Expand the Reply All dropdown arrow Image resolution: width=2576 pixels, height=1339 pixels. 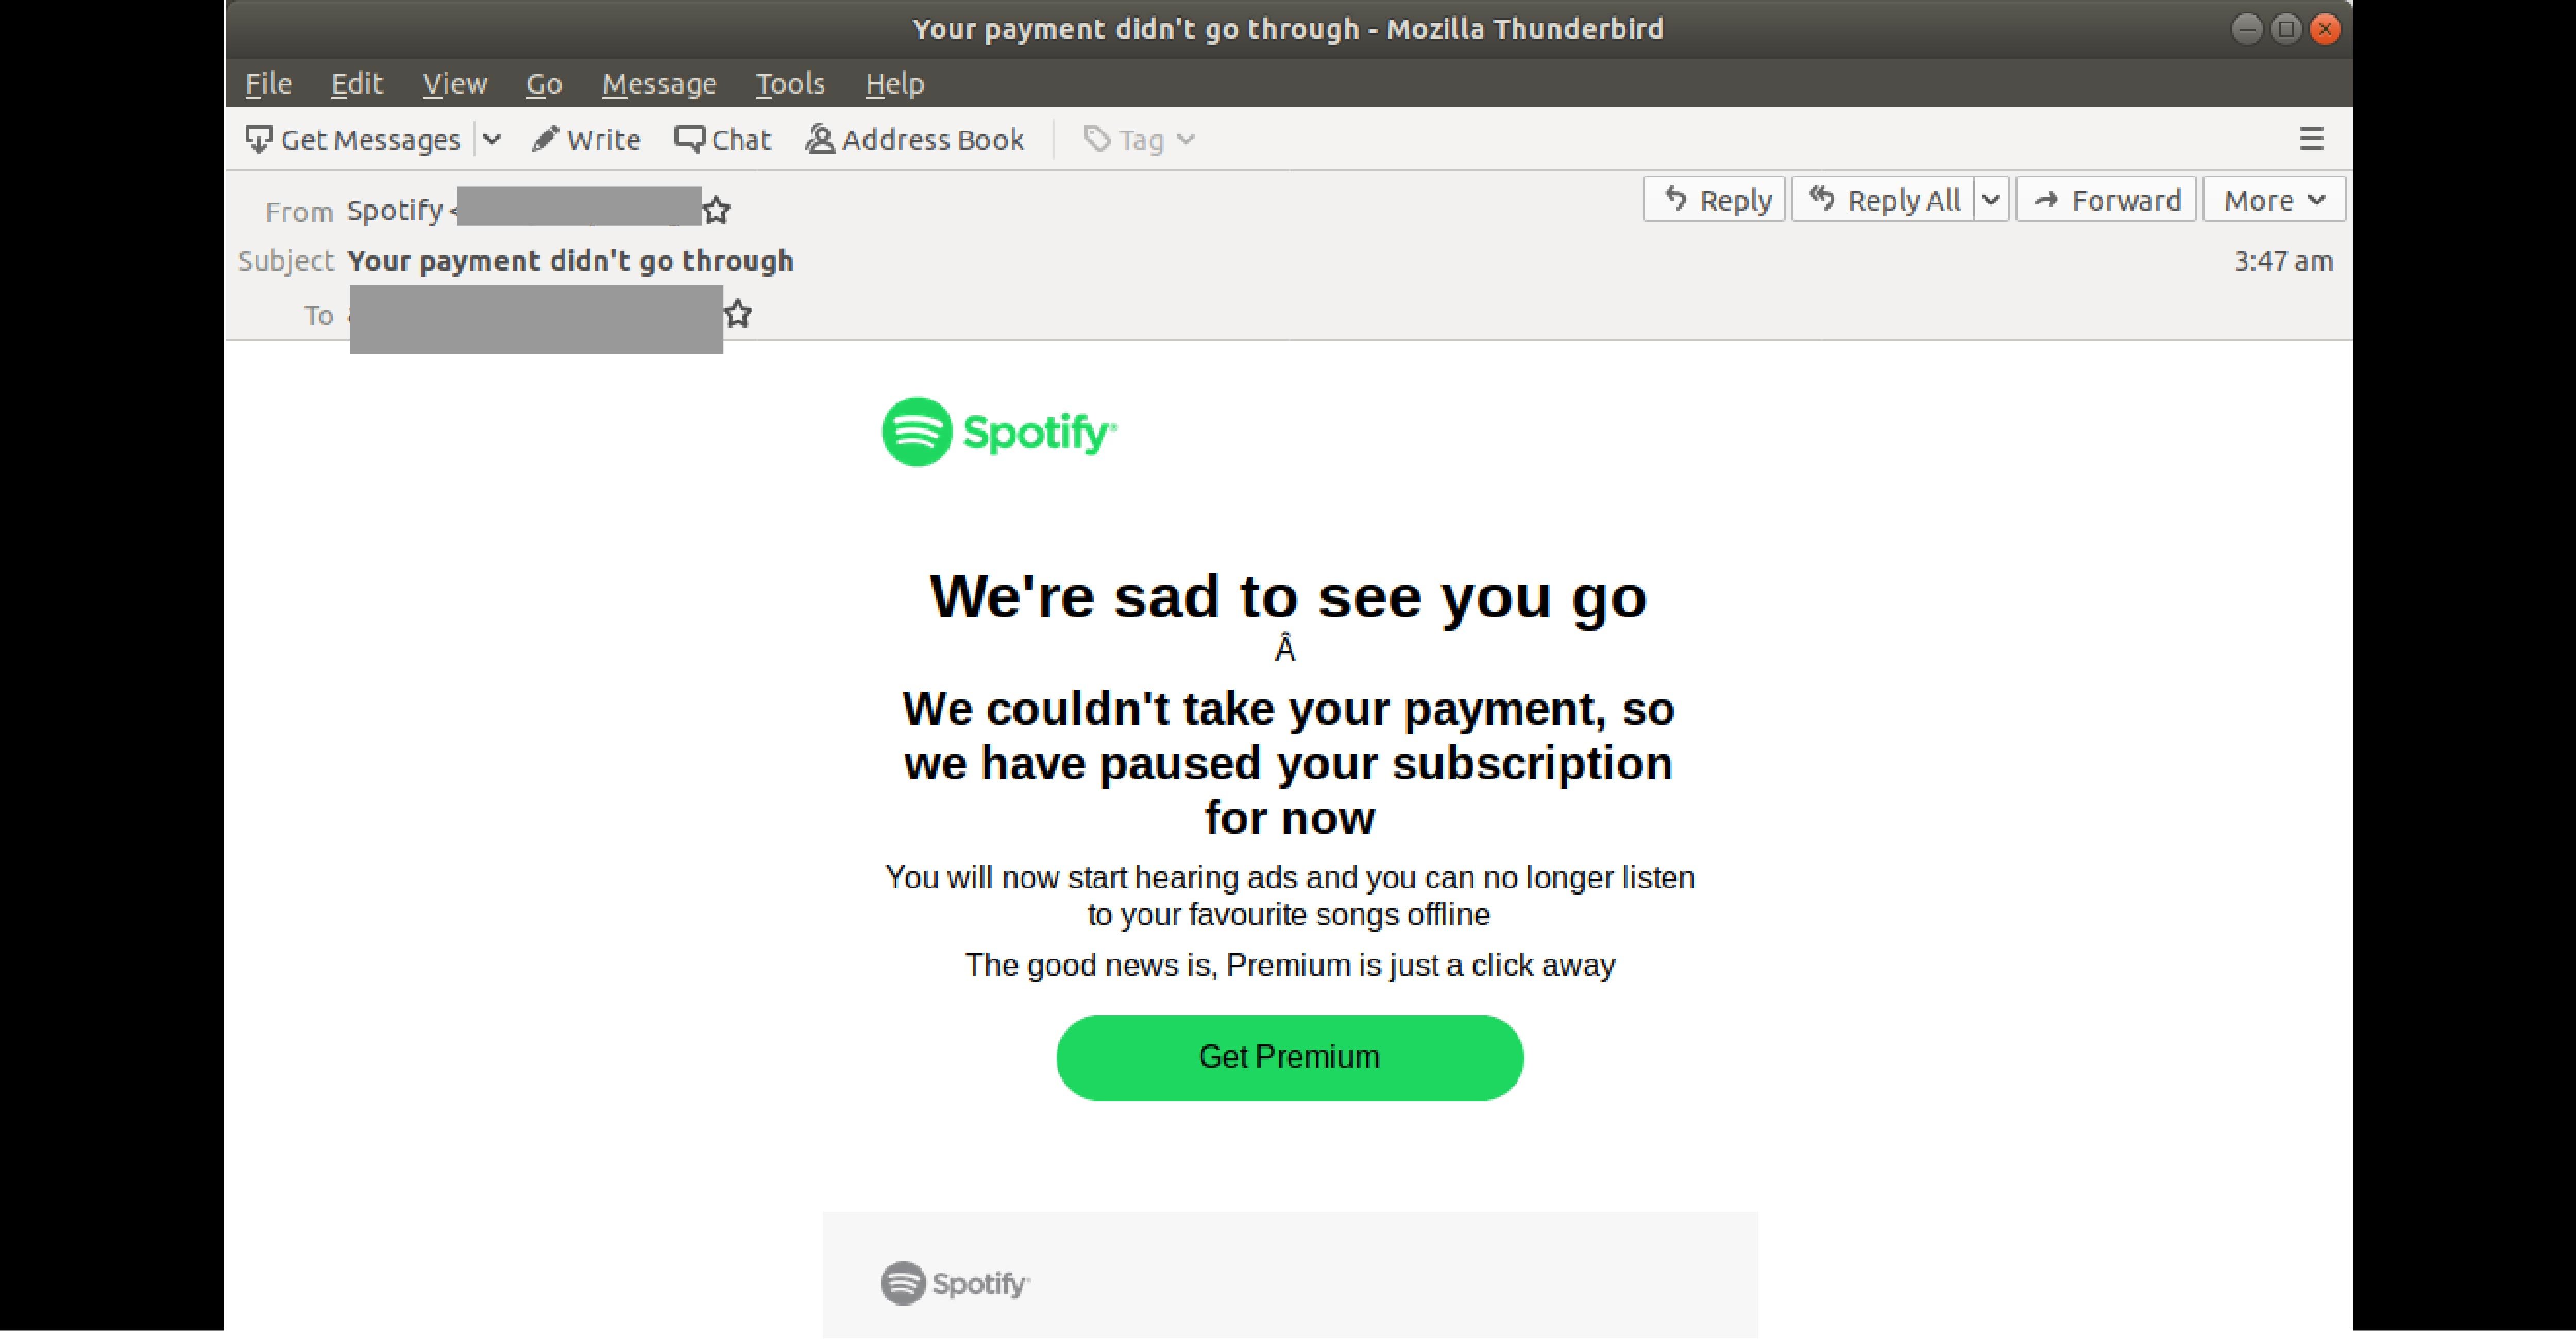1990,200
